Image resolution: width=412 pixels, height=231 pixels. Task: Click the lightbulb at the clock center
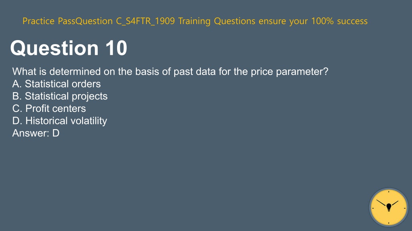pos(389,207)
